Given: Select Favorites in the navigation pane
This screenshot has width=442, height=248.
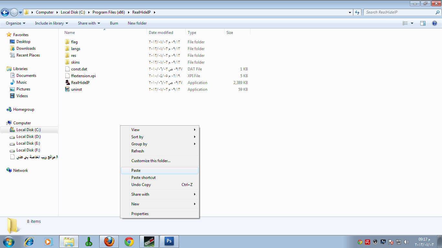Looking at the screenshot, I should coord(21,35).
